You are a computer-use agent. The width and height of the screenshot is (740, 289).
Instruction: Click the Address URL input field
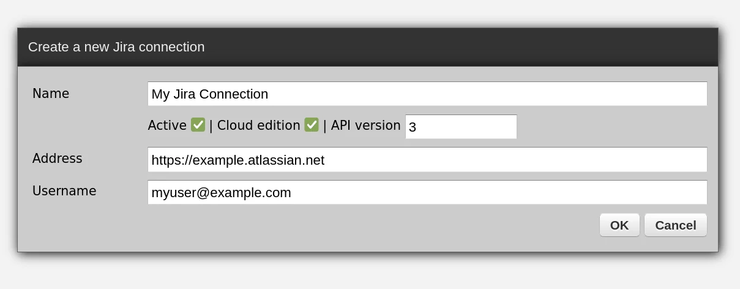click(427, 160)
